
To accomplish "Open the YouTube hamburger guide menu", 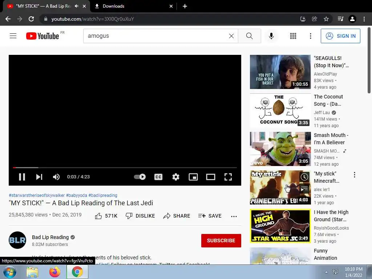I will click(13, 36).
